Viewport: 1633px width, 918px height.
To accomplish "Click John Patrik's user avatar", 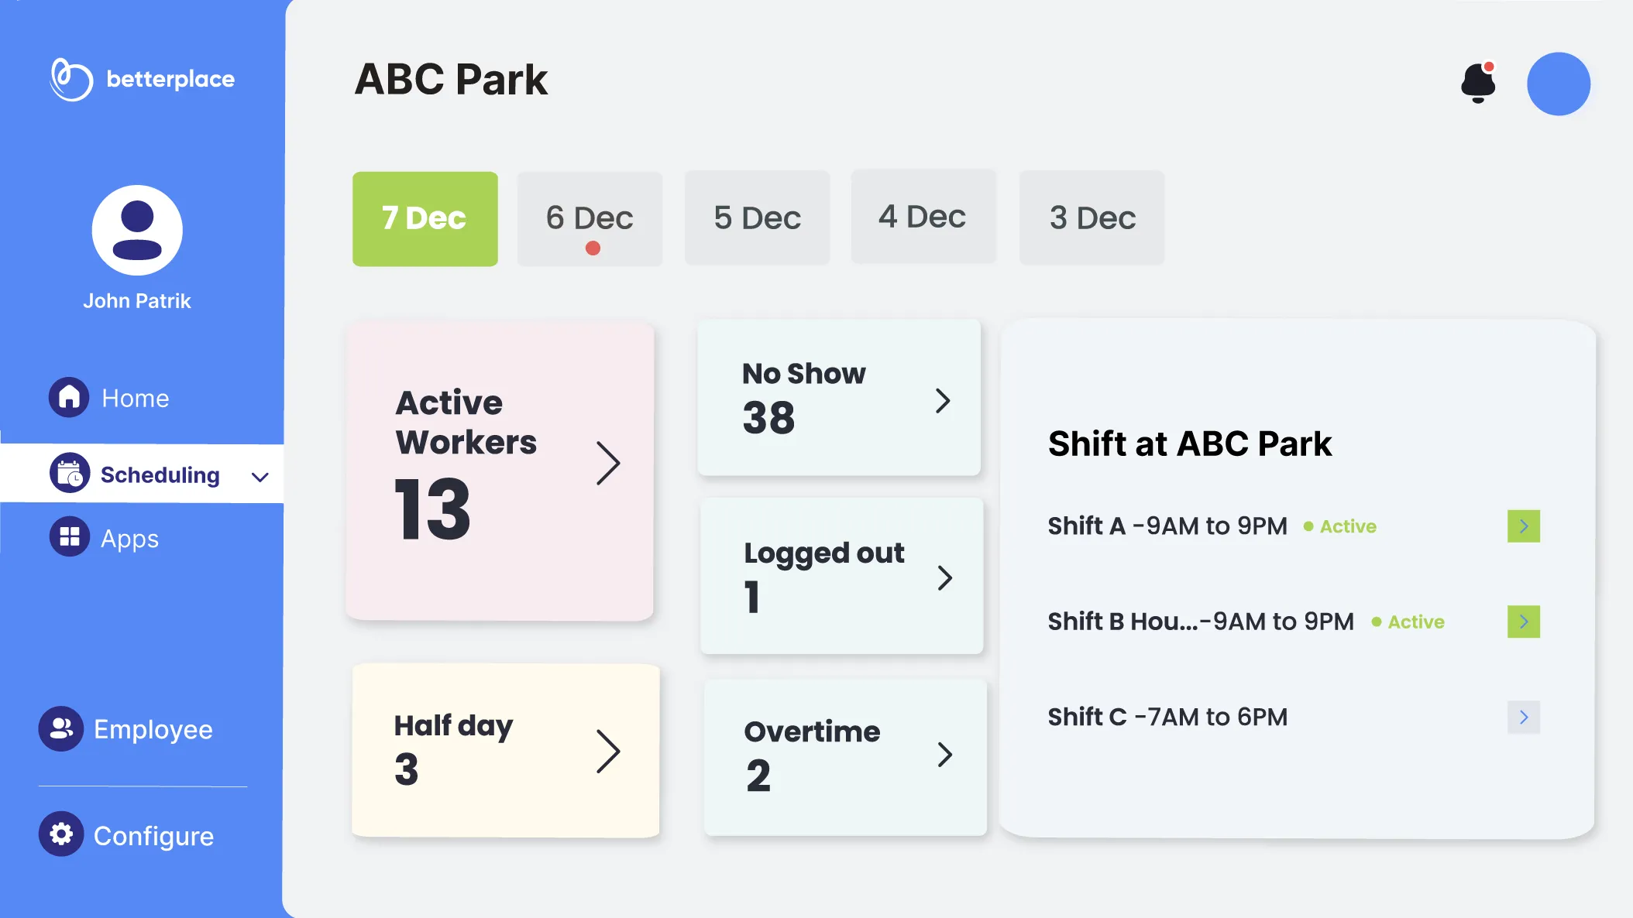I will click(x=137, y=230).
